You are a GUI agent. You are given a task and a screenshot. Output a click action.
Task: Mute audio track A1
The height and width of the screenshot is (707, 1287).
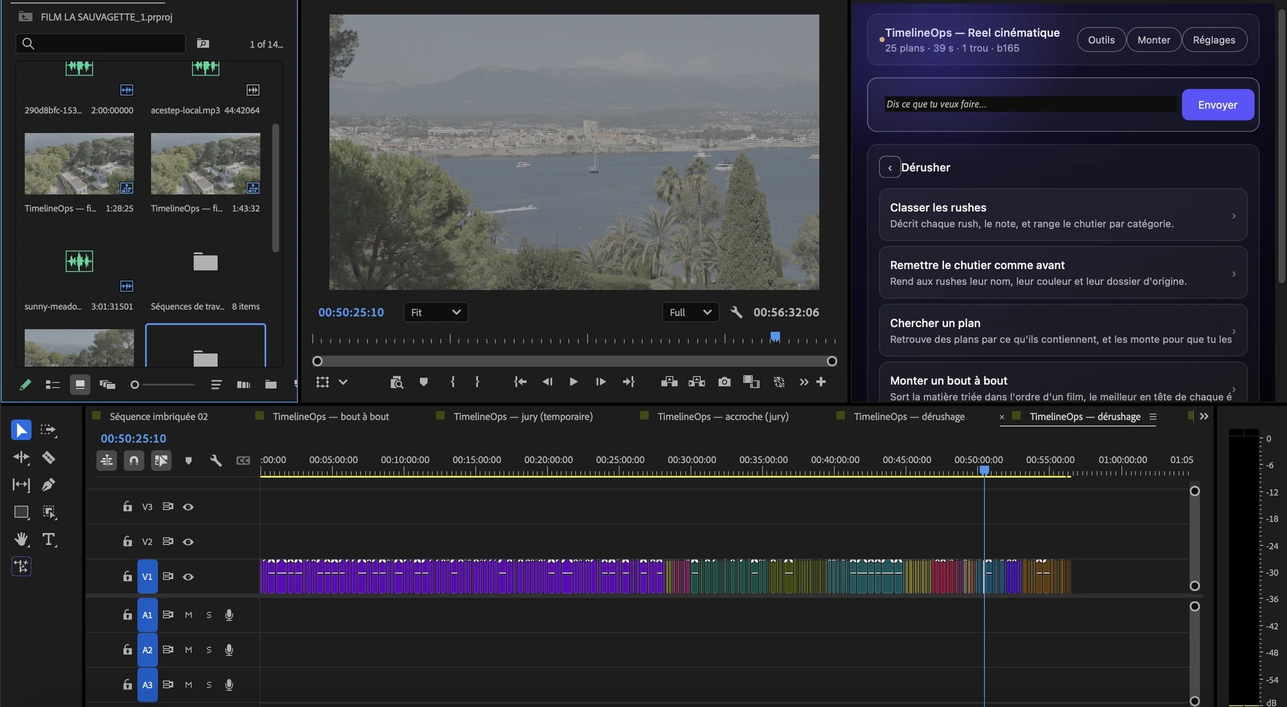tap(189, 615)
